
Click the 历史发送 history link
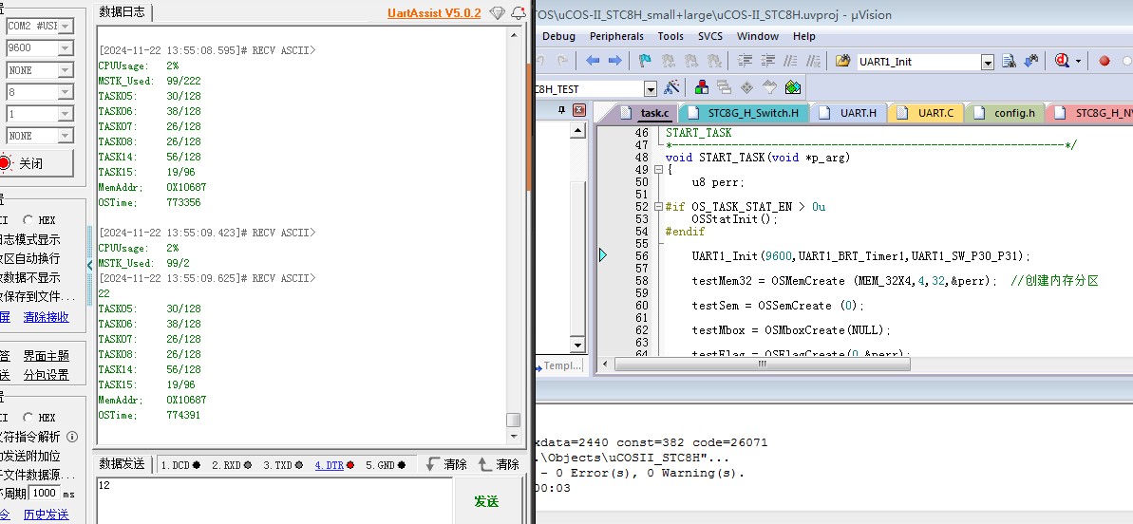47,515
